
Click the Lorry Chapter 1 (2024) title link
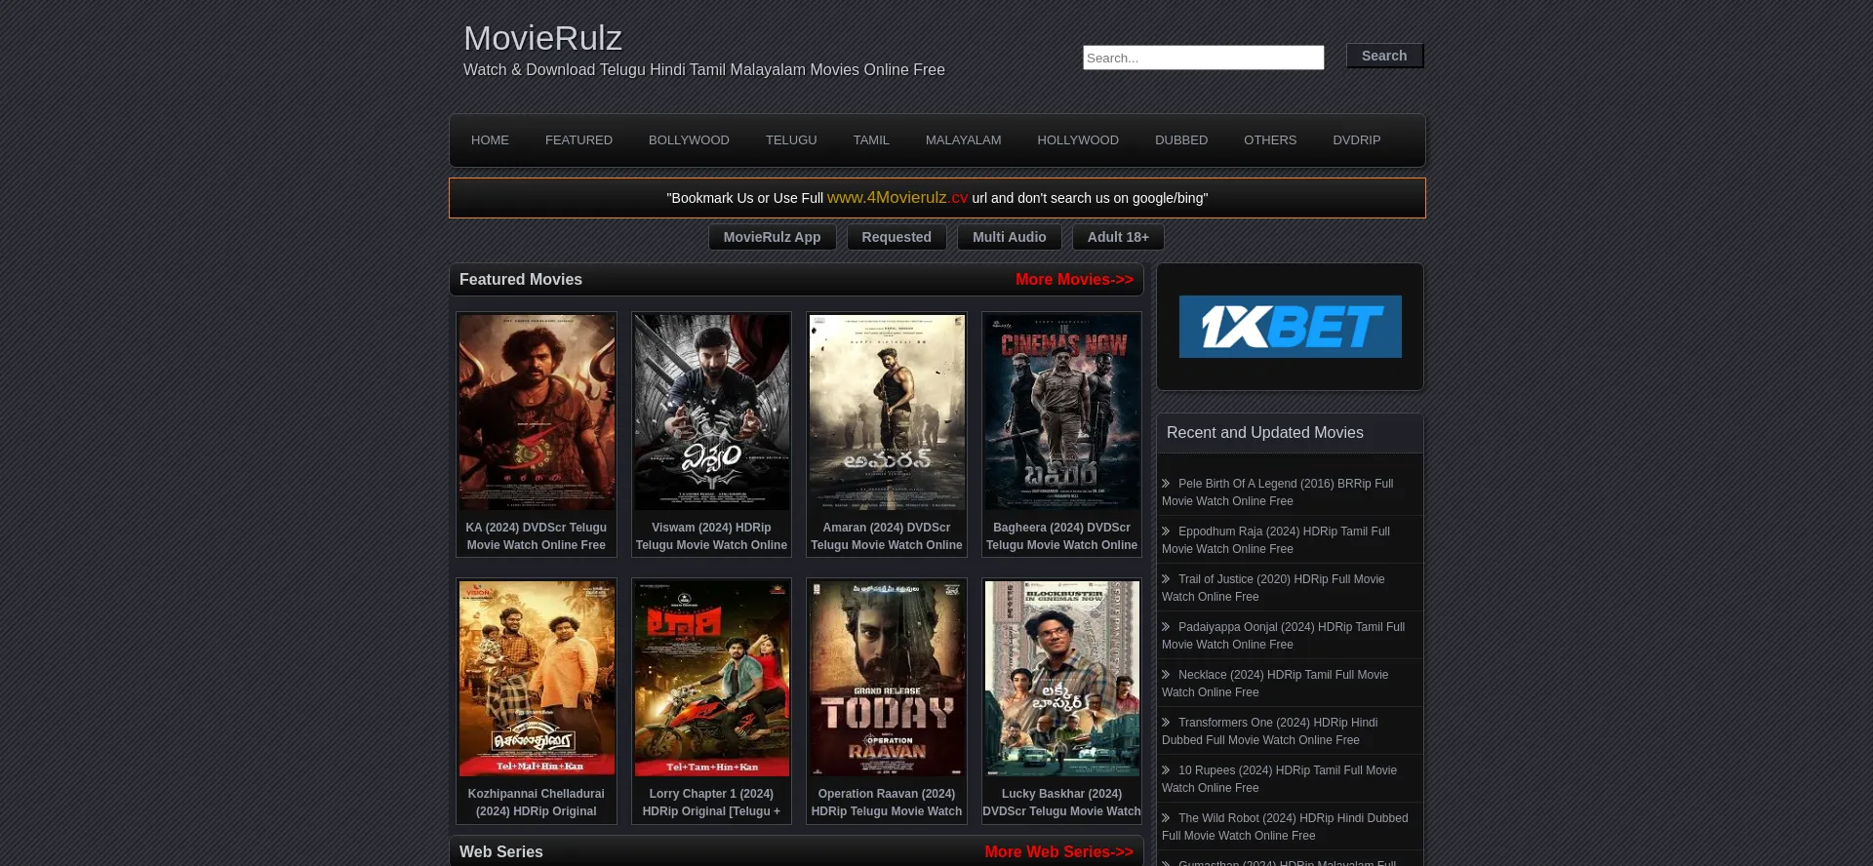(x=711, y=803)
